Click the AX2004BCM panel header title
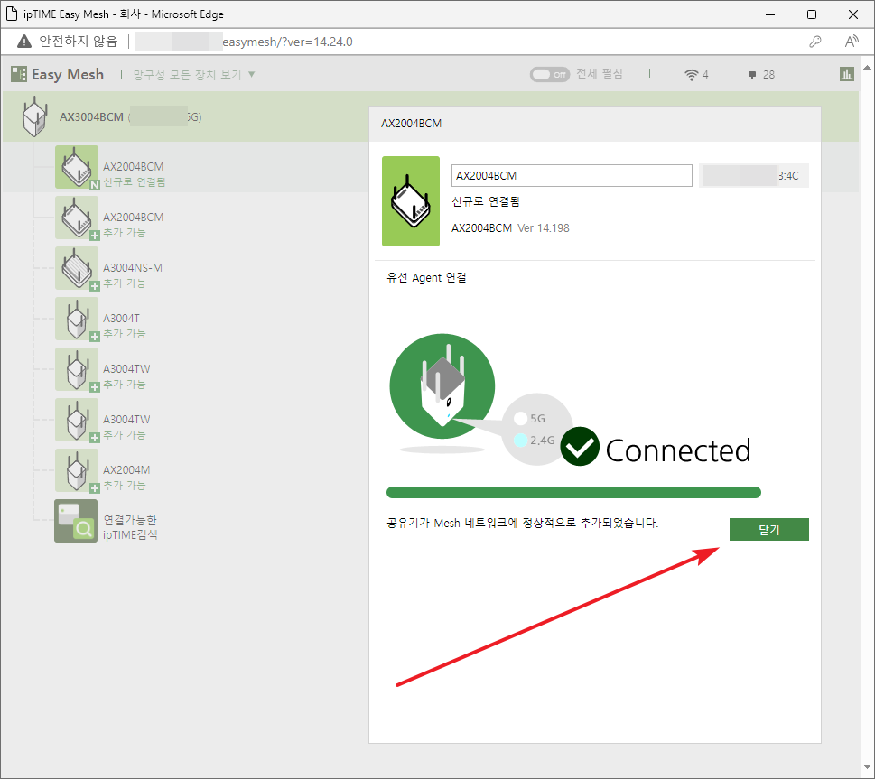This screenshot has height=779, width=875. pos(411,124)
